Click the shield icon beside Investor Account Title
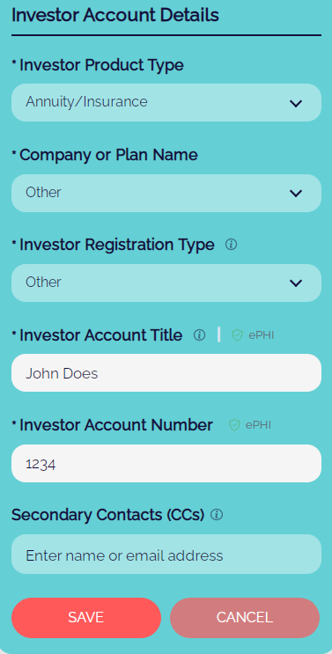This screenshot has width=332, height=654. point(237,335)
